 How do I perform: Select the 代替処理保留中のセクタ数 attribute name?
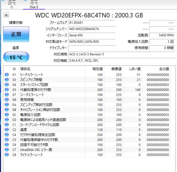coord(39,140)
